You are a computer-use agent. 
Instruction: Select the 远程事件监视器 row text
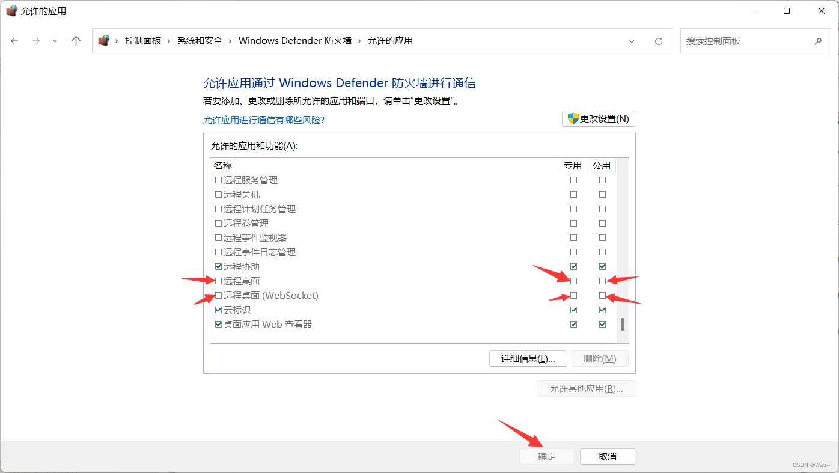click(x=255, y=237)
